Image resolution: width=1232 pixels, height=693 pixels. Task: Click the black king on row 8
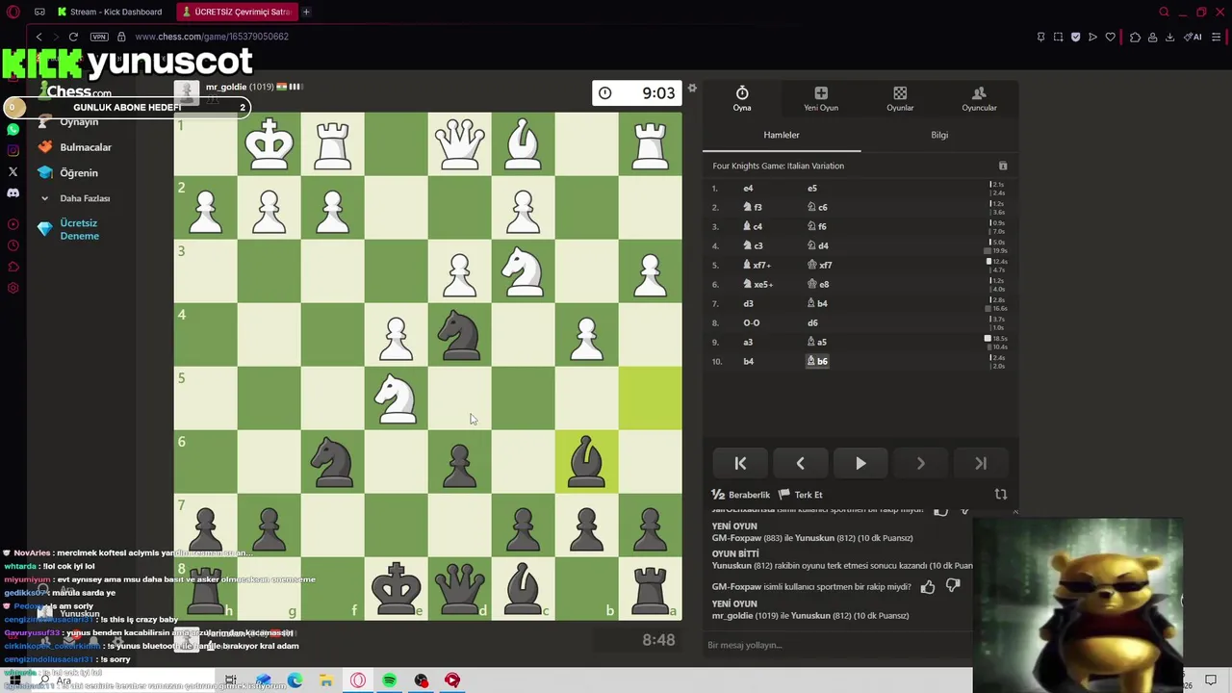pyautogui.click(x=396, y=588)
